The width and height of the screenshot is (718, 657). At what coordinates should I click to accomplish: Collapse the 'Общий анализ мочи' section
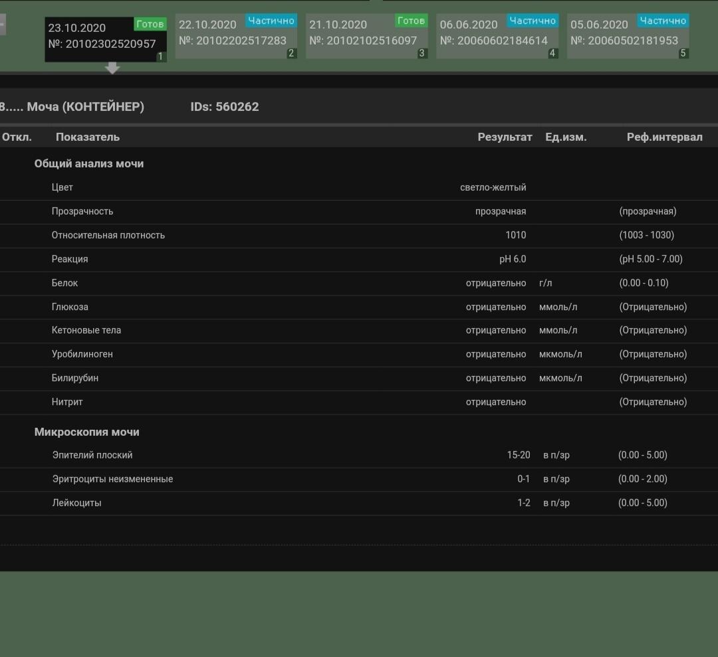pyautogui.click(x=89, y=163)
